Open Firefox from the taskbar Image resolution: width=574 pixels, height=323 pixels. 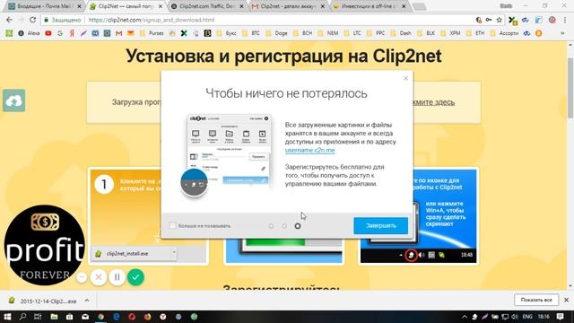(147, 317)
